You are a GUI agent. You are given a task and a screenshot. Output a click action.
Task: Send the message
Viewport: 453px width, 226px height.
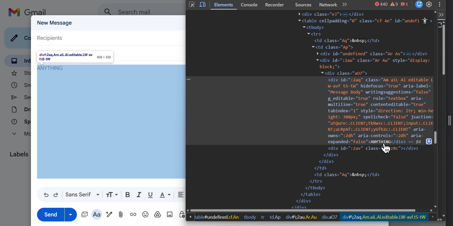coord(51,215)
